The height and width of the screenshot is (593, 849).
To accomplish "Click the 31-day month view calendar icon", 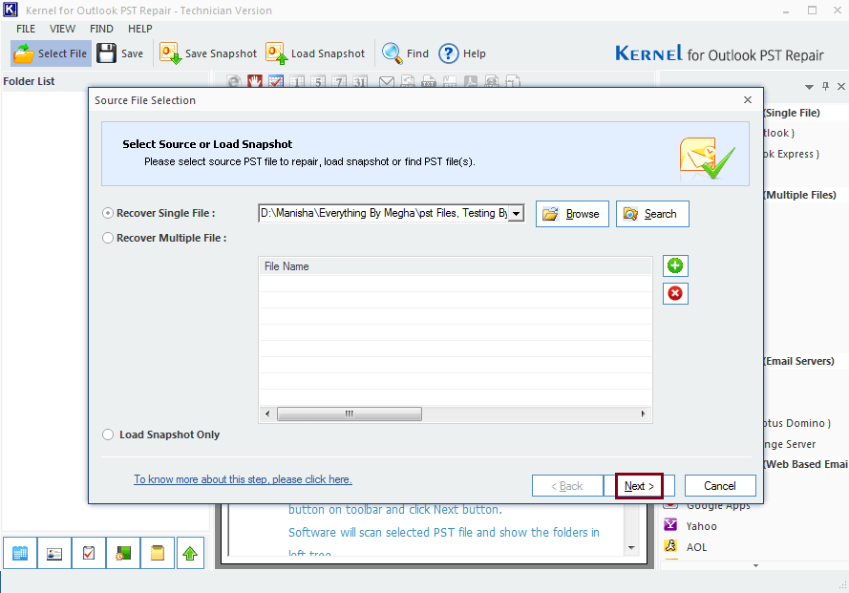I will pyautogui.click(x=361, y=81).
